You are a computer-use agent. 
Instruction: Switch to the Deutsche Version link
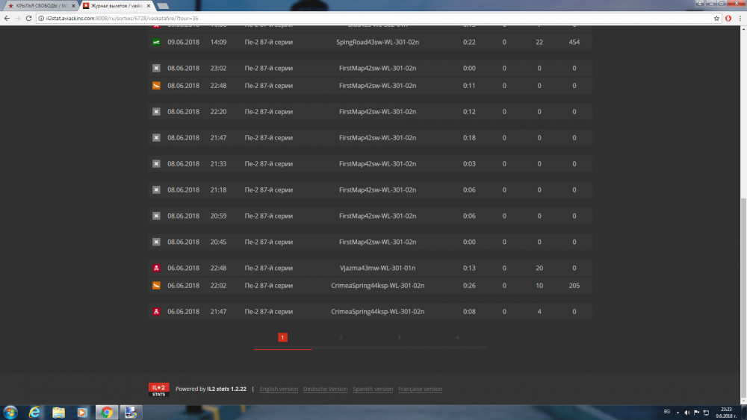(x=326, y=389)
